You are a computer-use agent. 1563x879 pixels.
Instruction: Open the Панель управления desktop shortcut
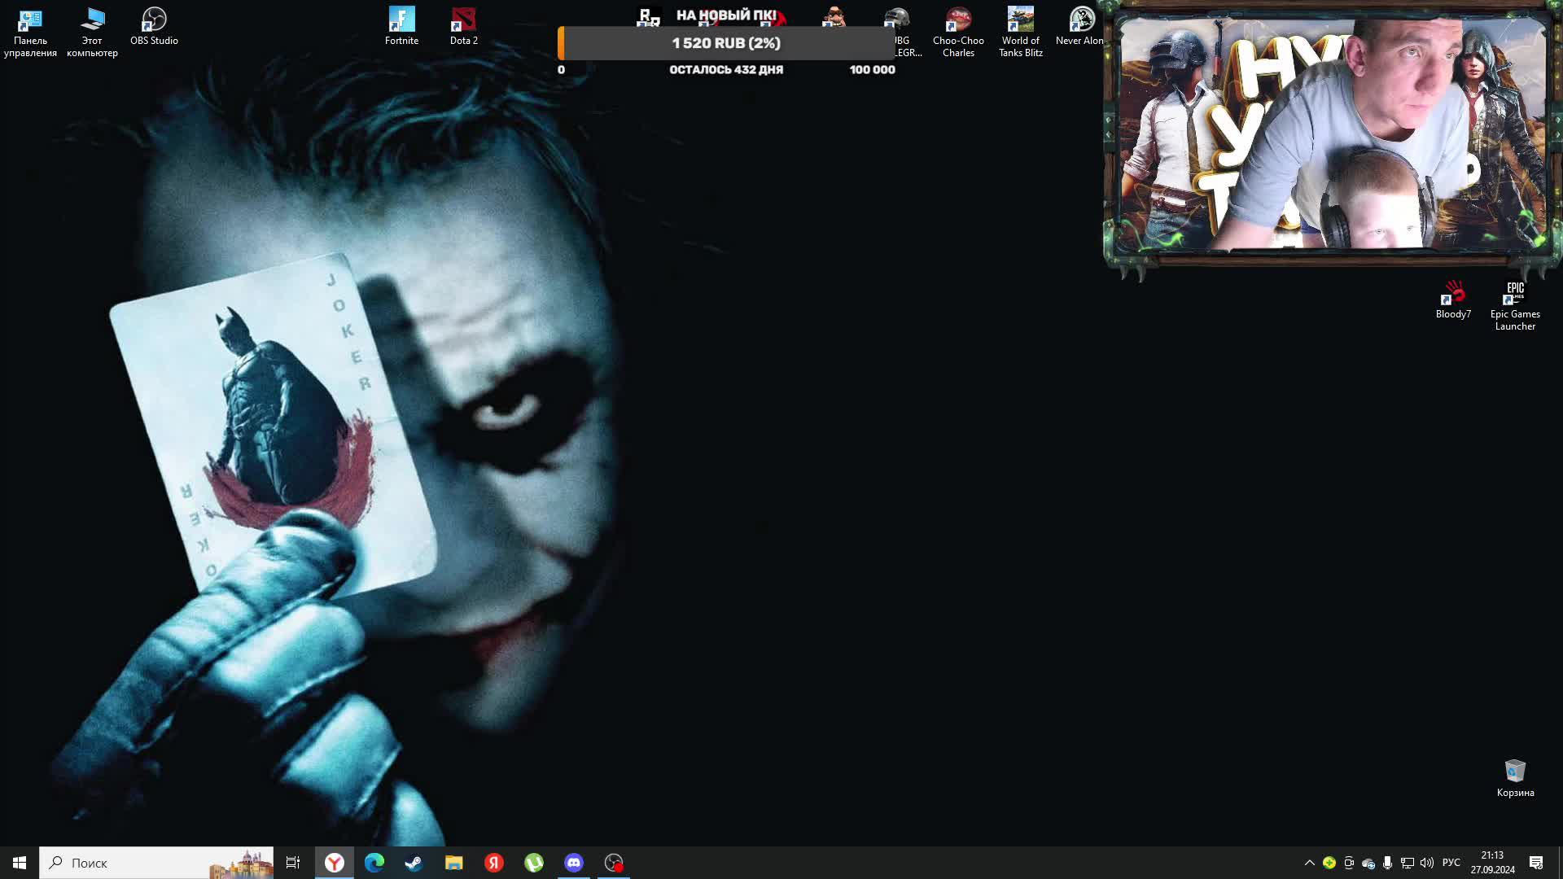(30, 33)
